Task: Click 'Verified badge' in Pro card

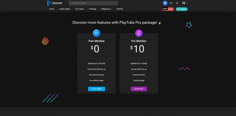Action: click(x=139, y=81)
